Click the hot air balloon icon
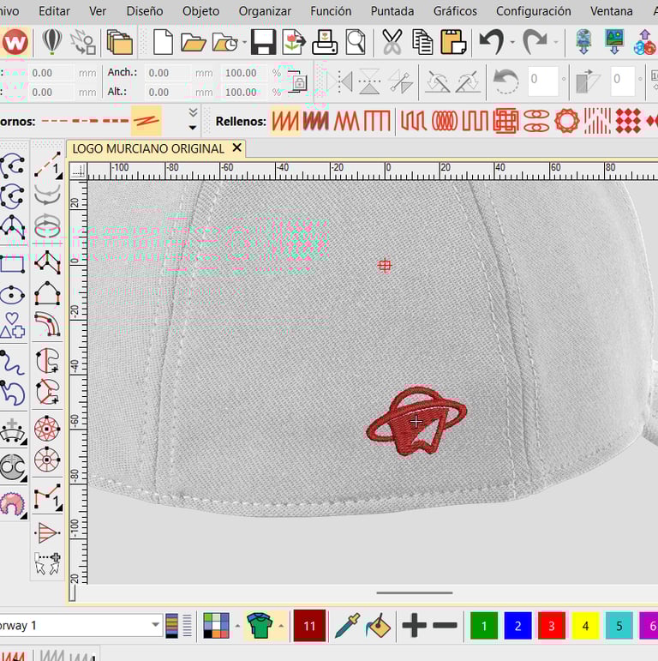658x661 pixels. [52, 42]
